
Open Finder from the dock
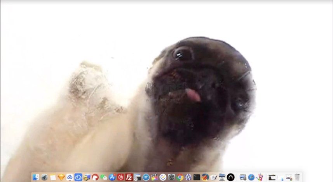[36, 177]
